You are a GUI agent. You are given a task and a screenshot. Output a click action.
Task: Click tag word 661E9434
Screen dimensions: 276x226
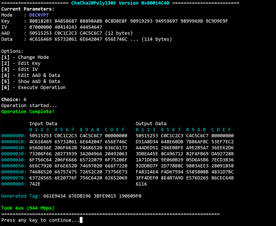[x=54, y=196]
